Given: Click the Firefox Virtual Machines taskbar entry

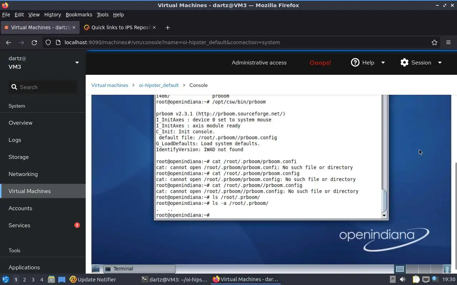Looking at the screenshot, I should click(x=246, y=279).
